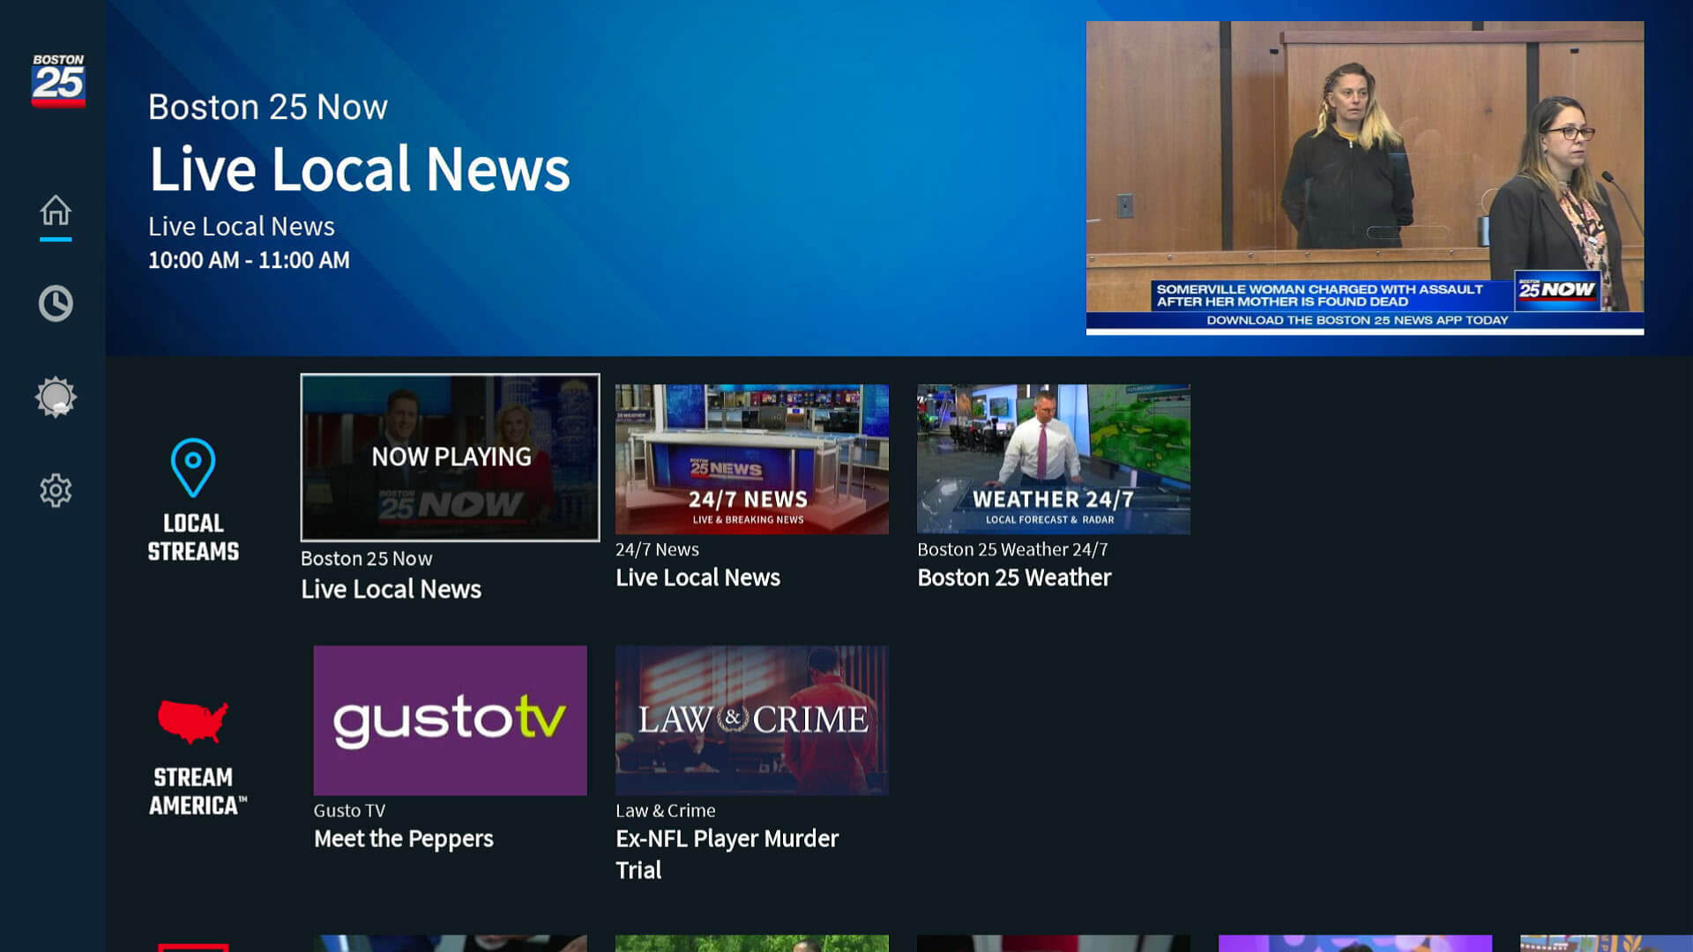Click the Meet the Peppers title
This screenshot has height=952, width=1693.
click(x=403, y=838)
